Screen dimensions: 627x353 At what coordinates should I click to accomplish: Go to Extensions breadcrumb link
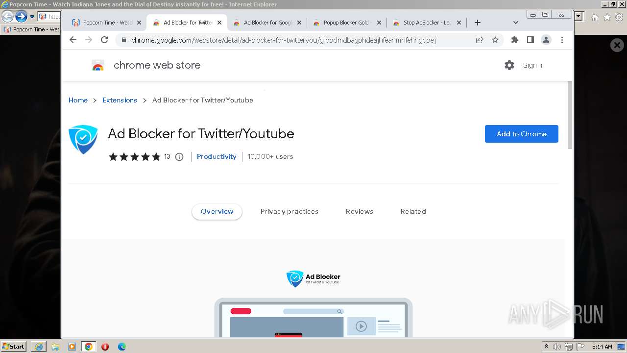120,100
